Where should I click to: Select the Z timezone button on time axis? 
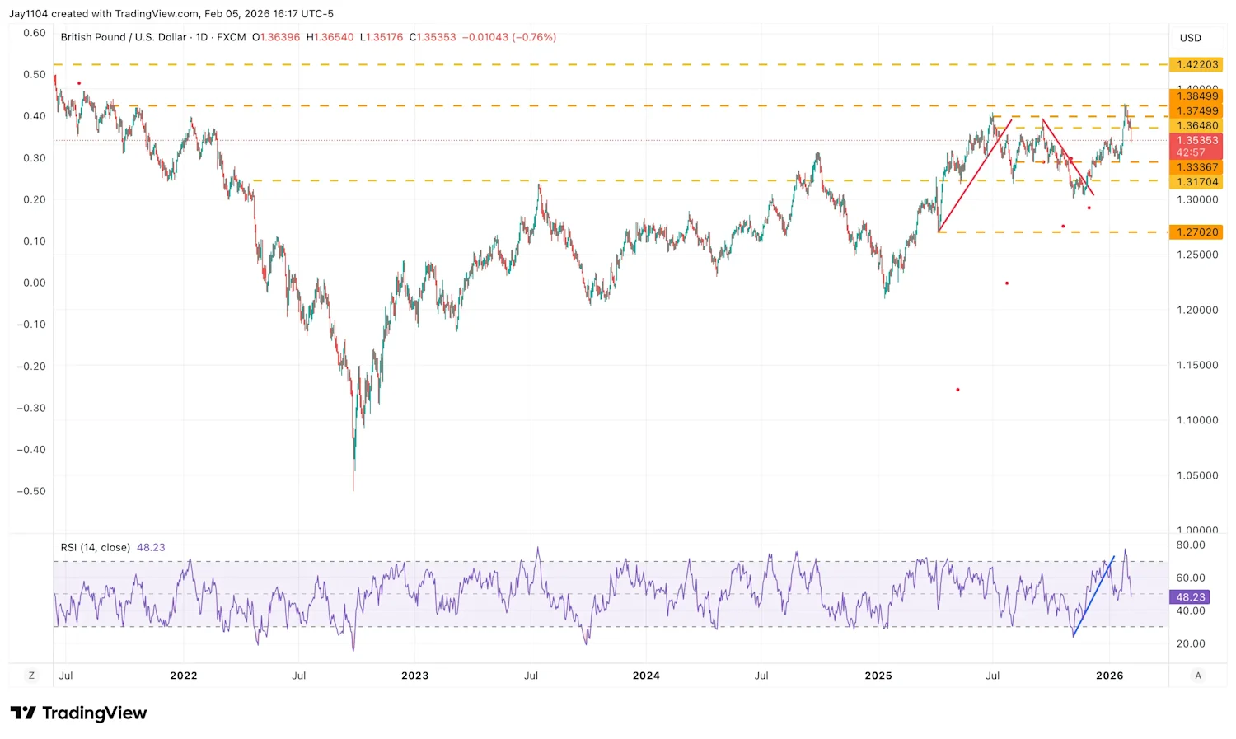point(30,675)
